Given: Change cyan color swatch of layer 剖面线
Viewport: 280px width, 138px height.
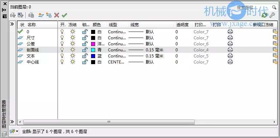Looking at the screenshot, I should click(93, 50).
